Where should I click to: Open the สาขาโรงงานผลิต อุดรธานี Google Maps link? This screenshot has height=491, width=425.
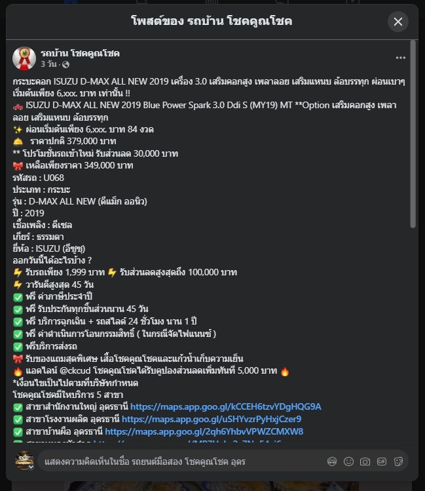tap(212, 419)
